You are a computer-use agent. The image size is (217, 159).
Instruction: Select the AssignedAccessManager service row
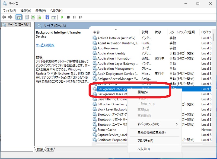pyautogui.click(x=152, y=79)
